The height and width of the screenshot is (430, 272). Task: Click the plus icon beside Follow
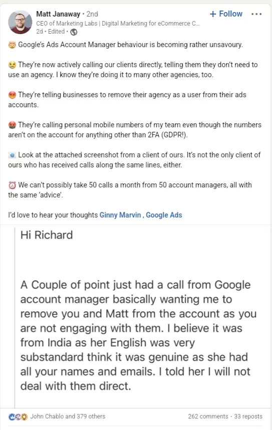[213, 14]
